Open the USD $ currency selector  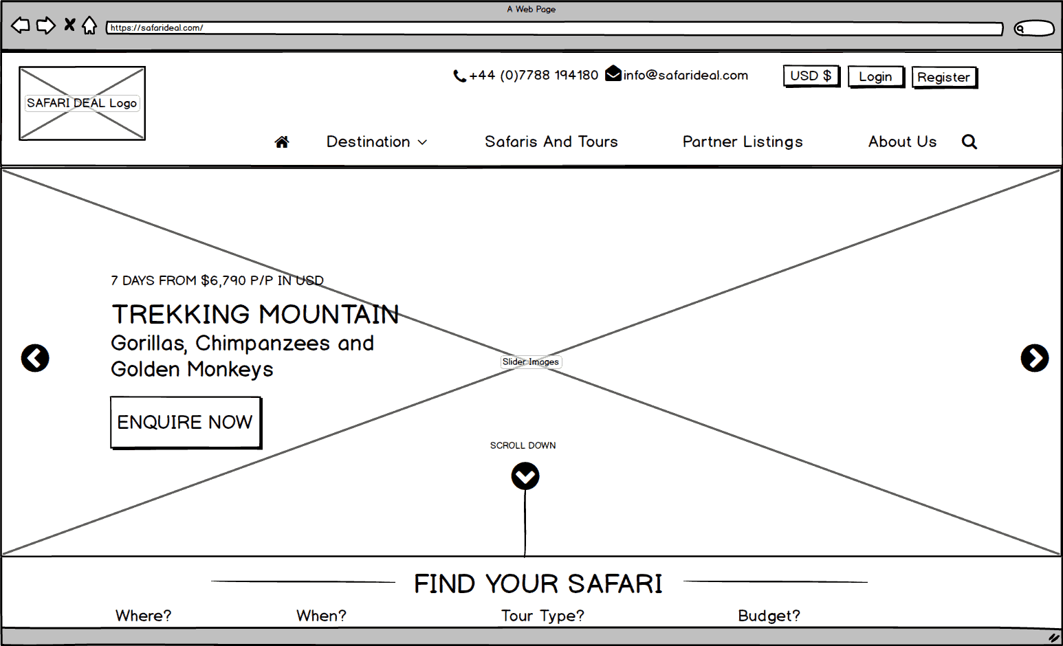click(811, 76)
